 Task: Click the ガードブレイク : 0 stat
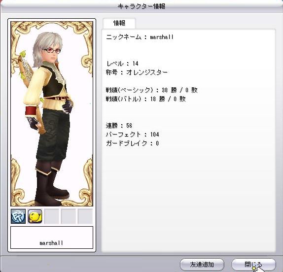click(x=132, y=143)
